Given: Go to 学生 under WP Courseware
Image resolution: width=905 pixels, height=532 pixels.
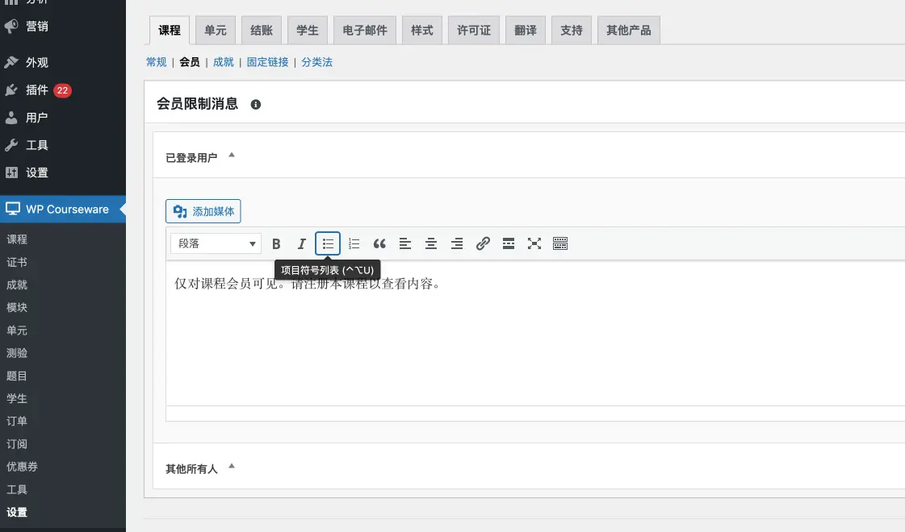Looking at the screenshot, I should click(x=17, y=398).
